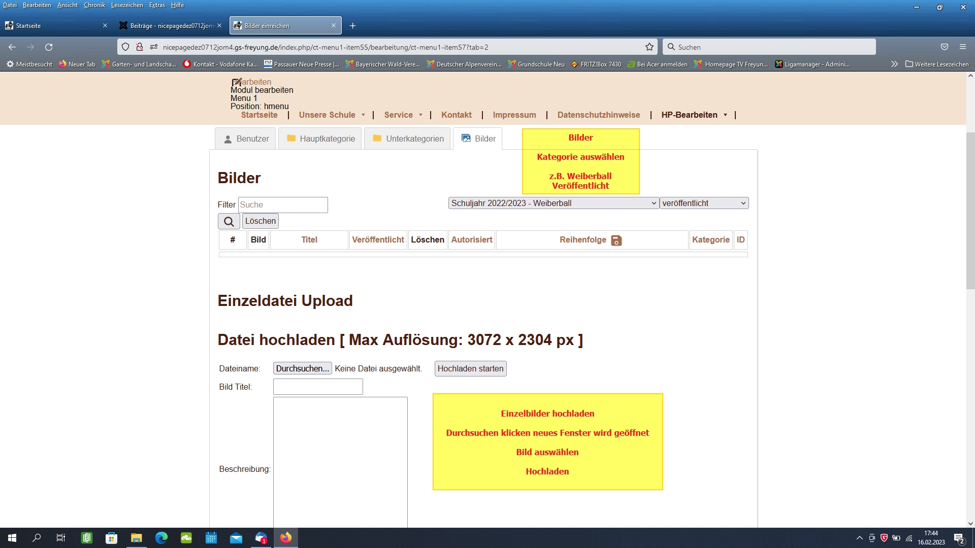Open the Schuljahr 2022/2023 - Weiberball category dropdown
The image size is (975, 548).
coord(554,203)
